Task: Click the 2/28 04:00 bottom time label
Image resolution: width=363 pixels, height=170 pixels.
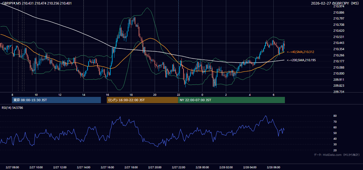Action: pos(250,167)
